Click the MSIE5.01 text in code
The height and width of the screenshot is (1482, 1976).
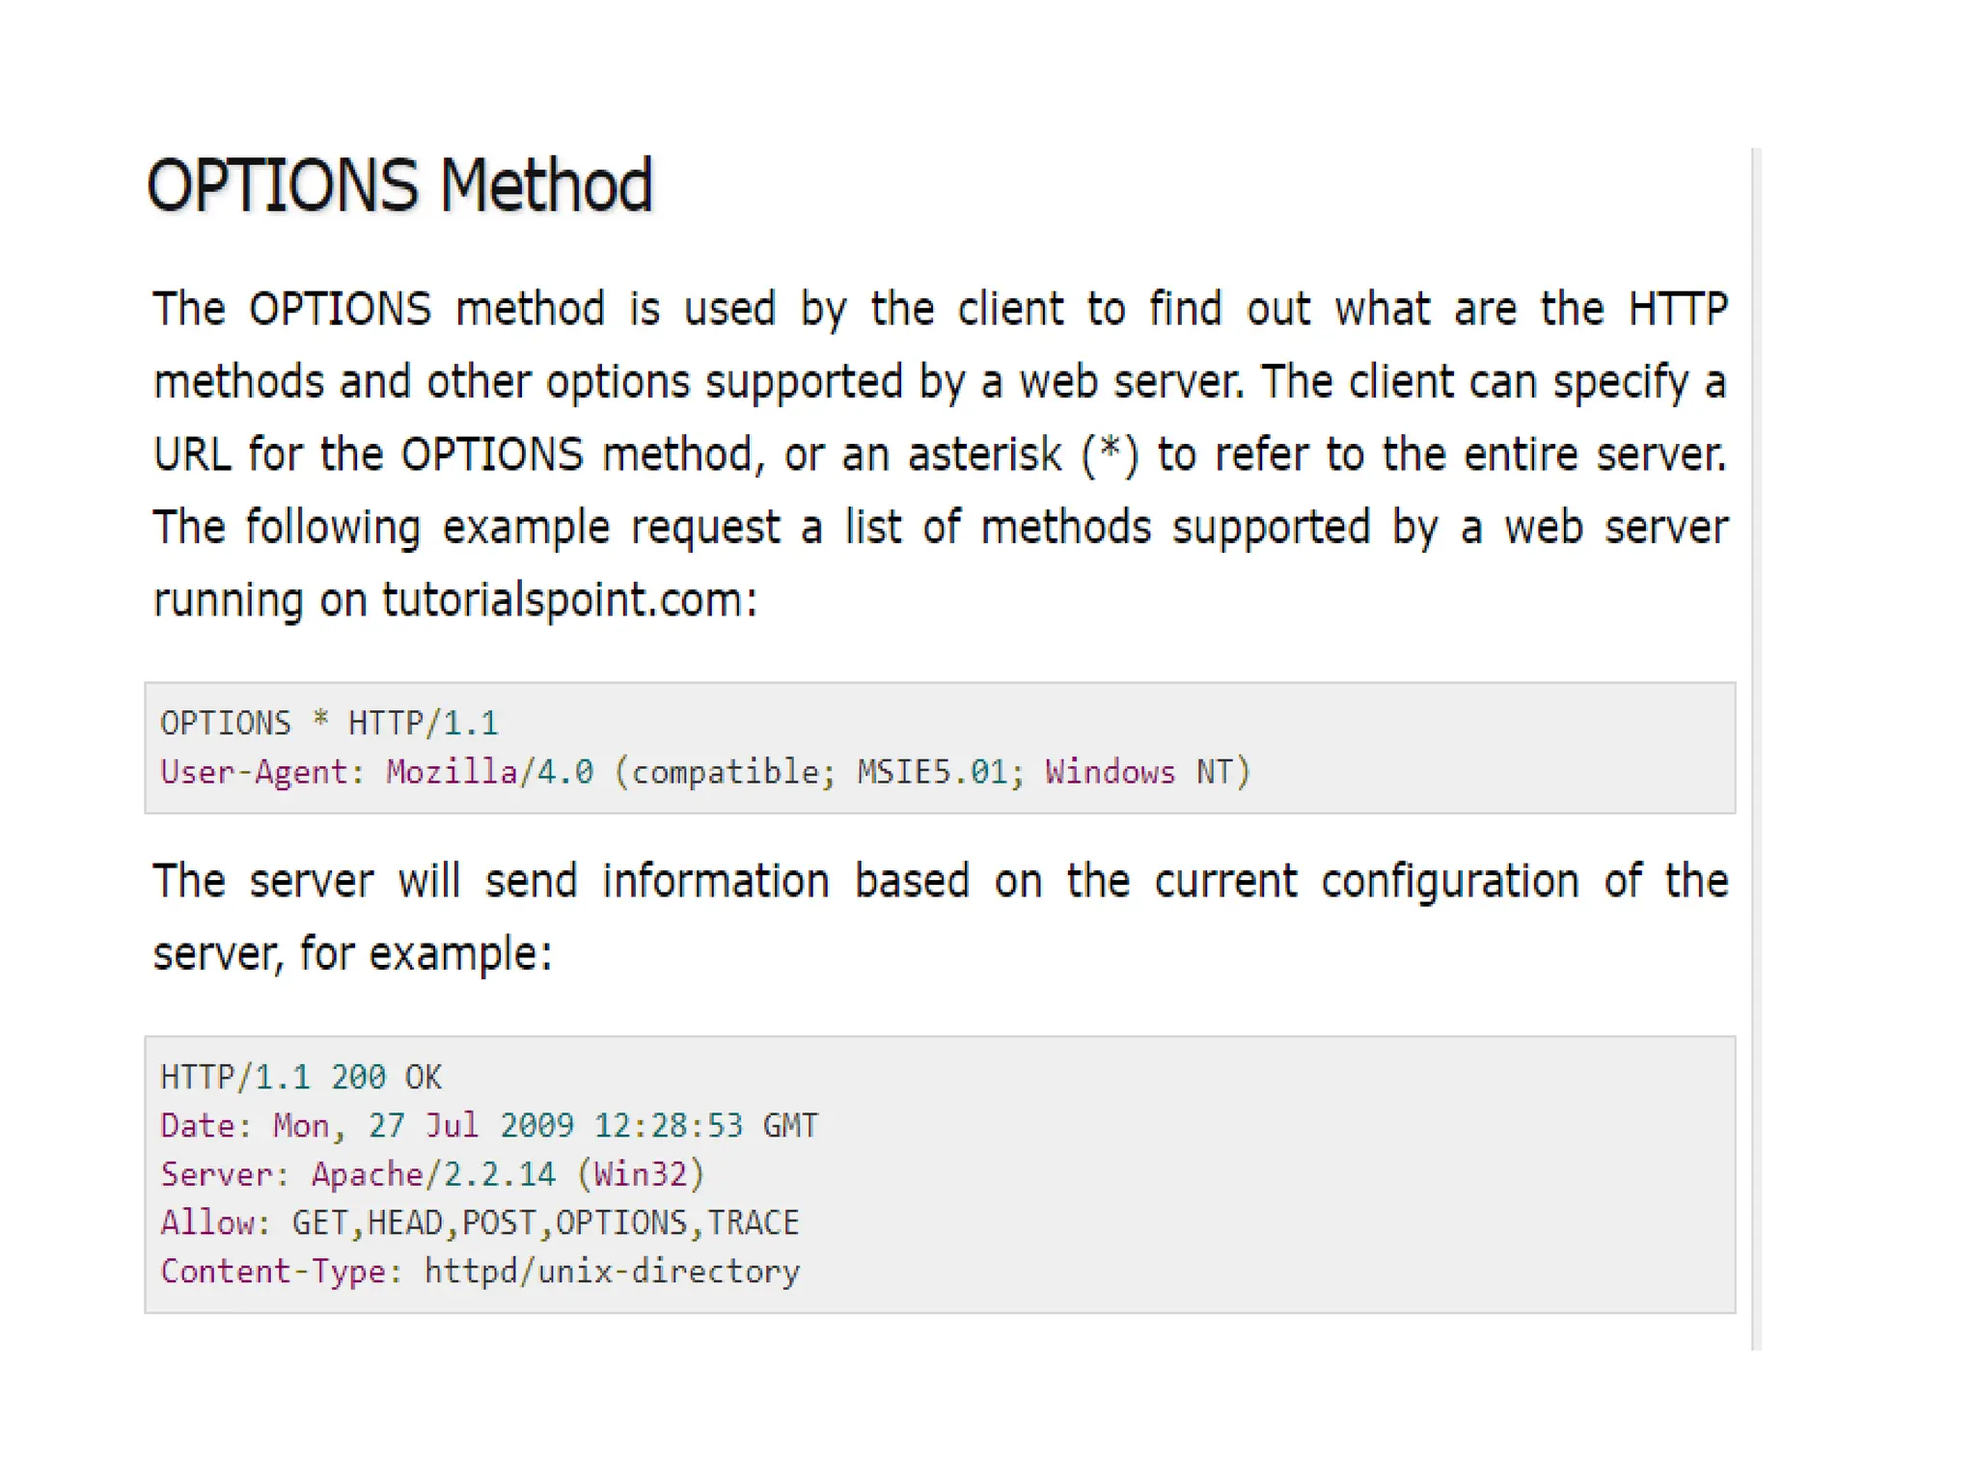pos(931,772)
